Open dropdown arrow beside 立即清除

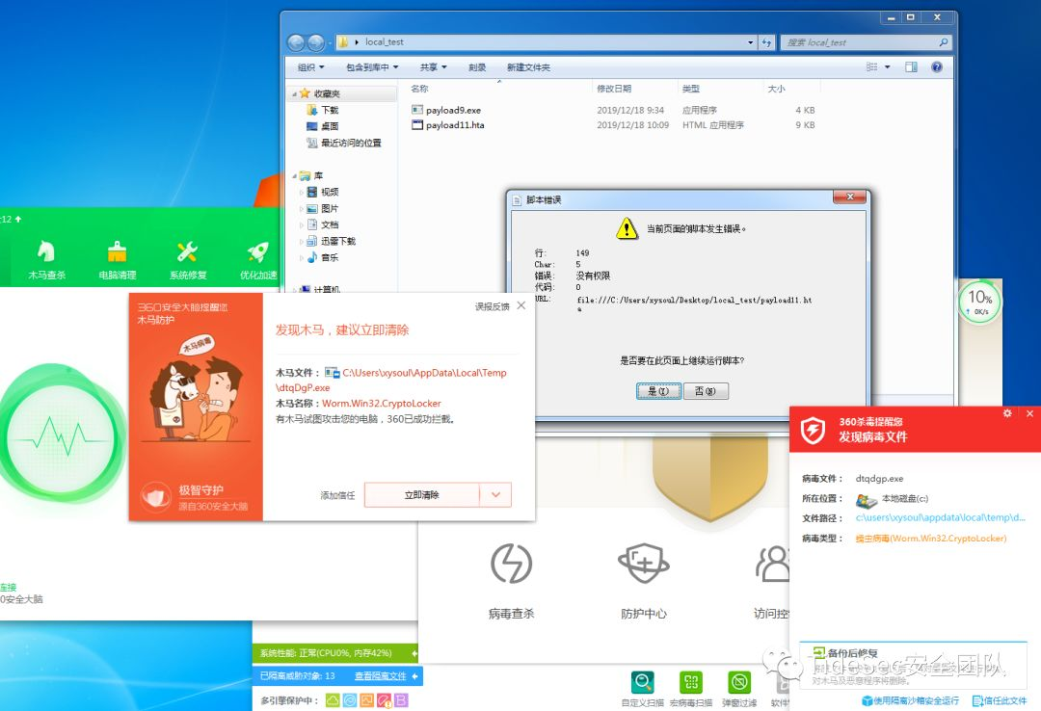[x=495, y=494]
